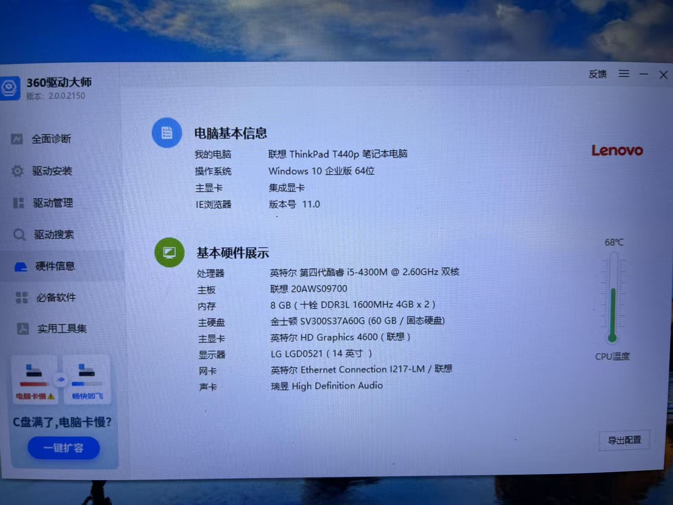Click the 全面诊断 diagnosis icon
This screenshot has height=505, width=673.
click(17, 139)
